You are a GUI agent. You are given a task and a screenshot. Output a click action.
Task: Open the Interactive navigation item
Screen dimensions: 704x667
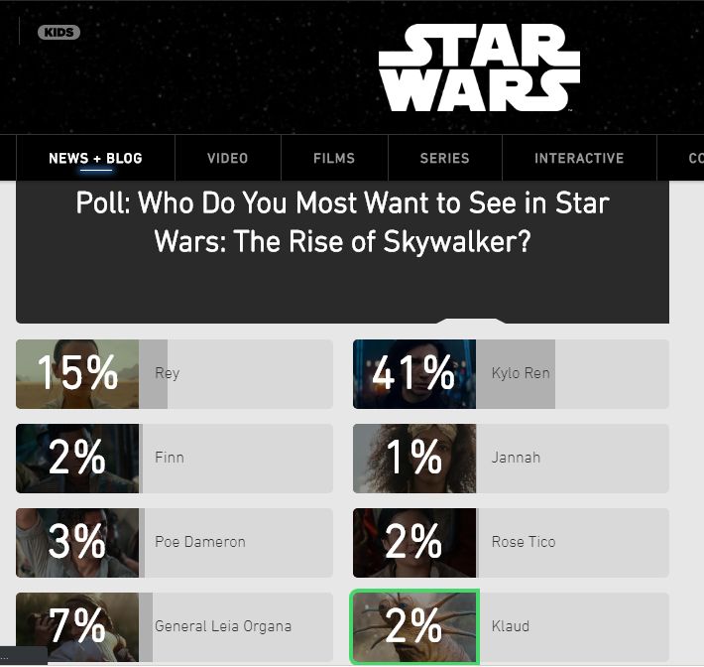579,158
